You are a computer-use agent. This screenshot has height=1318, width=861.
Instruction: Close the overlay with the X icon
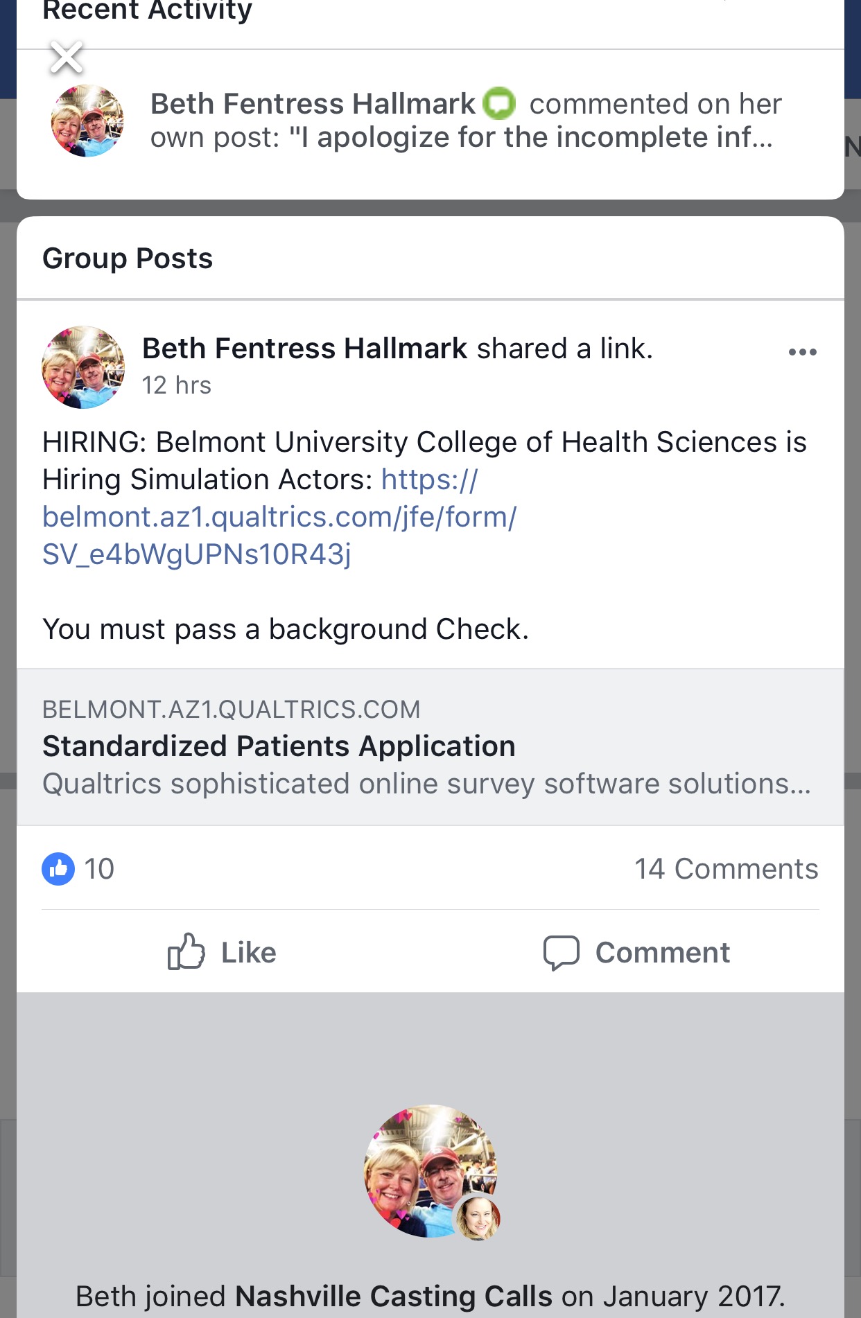(67, 58)
